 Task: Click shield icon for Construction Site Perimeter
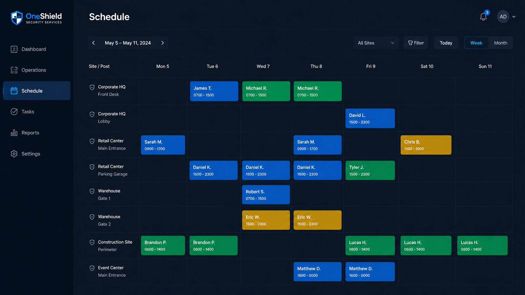pyautogui.click(x=92, y=242)
